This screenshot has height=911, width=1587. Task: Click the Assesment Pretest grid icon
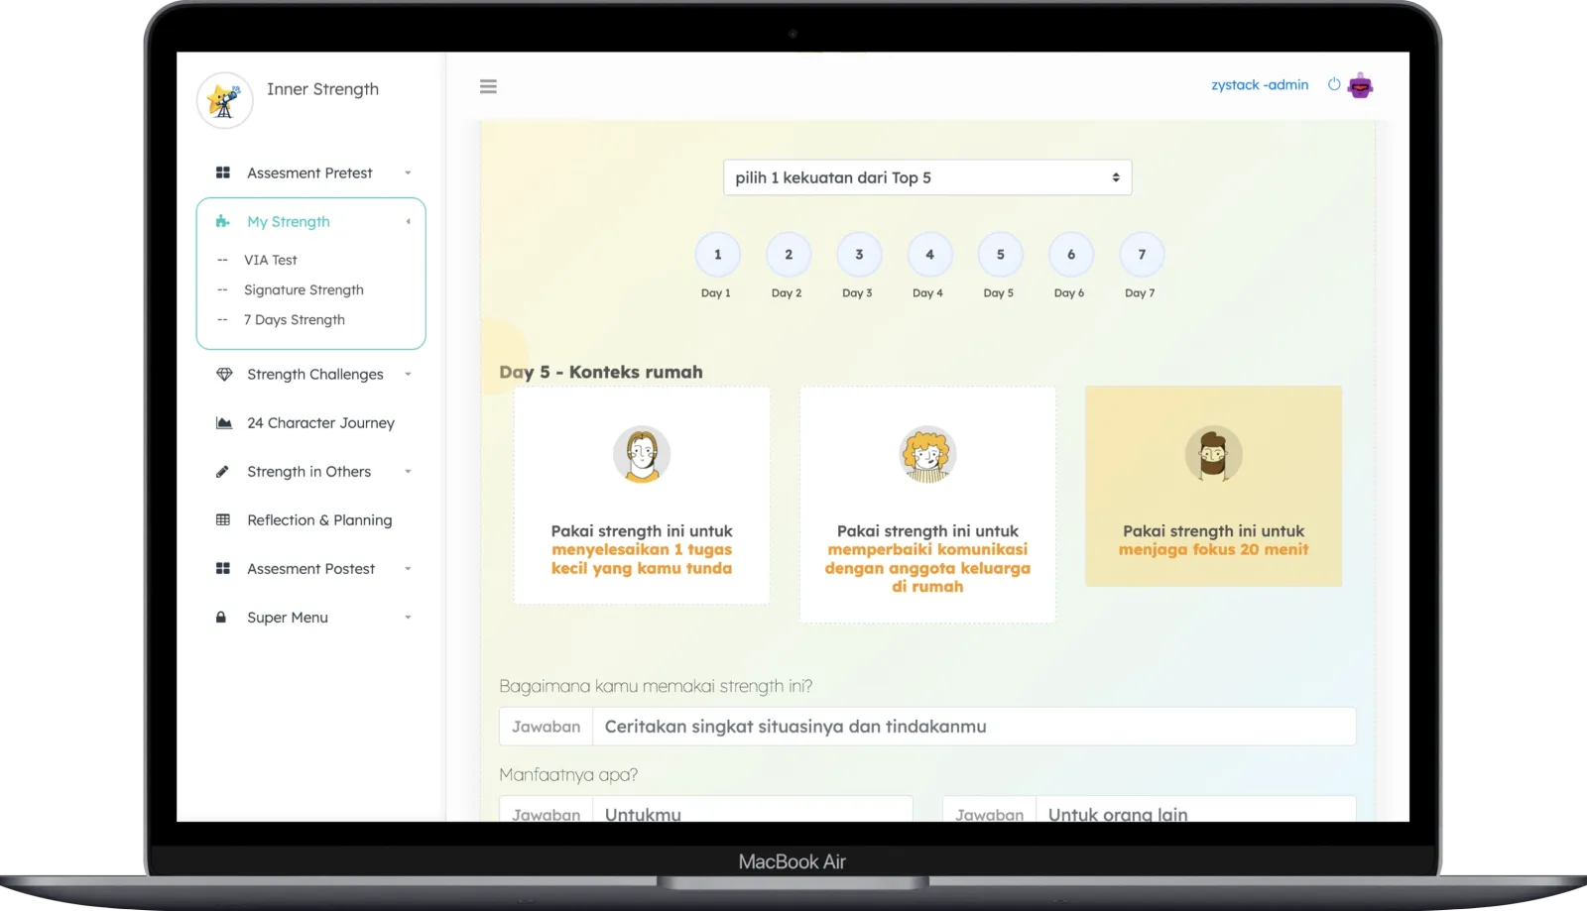[223, 172]
